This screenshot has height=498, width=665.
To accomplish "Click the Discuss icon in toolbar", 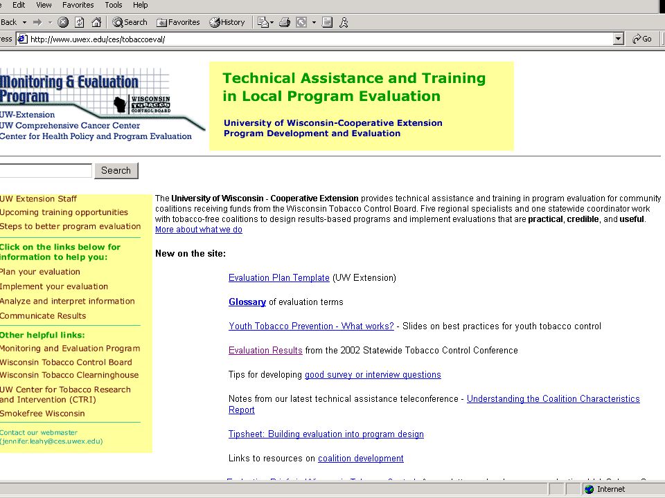I will pos(327,22).
